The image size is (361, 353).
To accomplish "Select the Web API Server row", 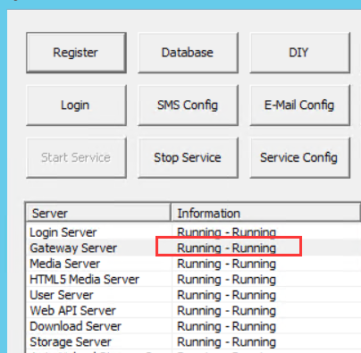I will point(194,311).
